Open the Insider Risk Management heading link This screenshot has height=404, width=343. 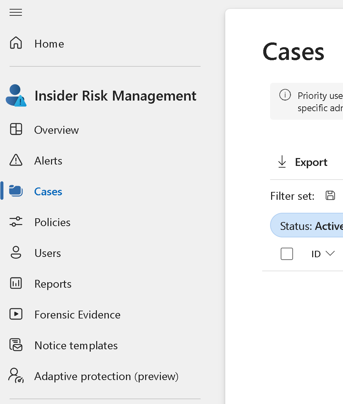coord(115,96)
